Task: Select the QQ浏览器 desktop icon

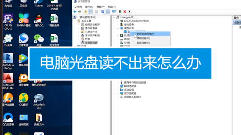Action: pos(8,119)
